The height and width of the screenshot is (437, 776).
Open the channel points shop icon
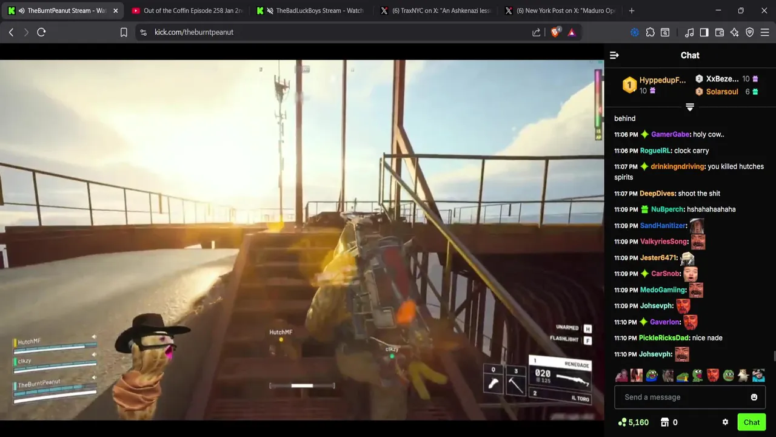click(x=664, y=422)
